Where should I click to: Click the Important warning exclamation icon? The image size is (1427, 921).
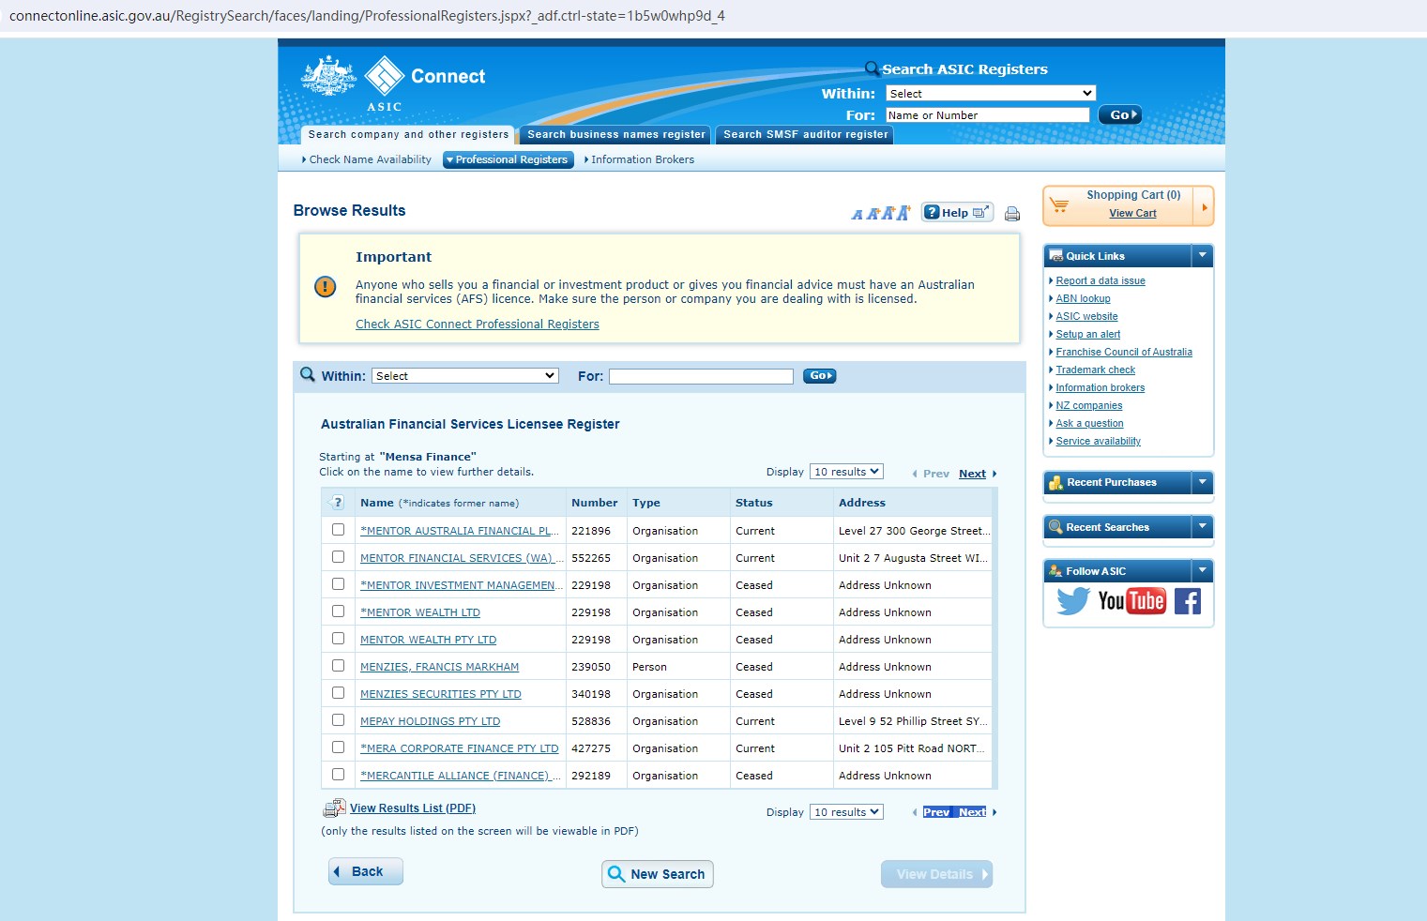pyautogui.click(x=325, y=287)
